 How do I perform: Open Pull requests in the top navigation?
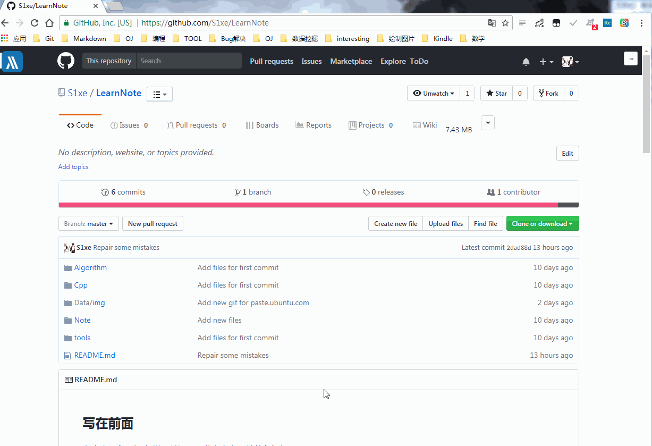[272, 61]
